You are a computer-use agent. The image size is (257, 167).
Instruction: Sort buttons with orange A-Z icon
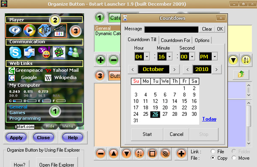pyautogui.click(x=139, y=154)
